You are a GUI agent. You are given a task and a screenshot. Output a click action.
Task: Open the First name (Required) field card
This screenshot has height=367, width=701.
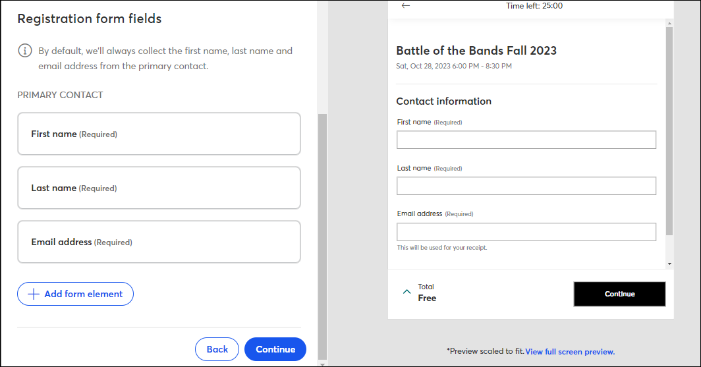click(x=159, y=134)
